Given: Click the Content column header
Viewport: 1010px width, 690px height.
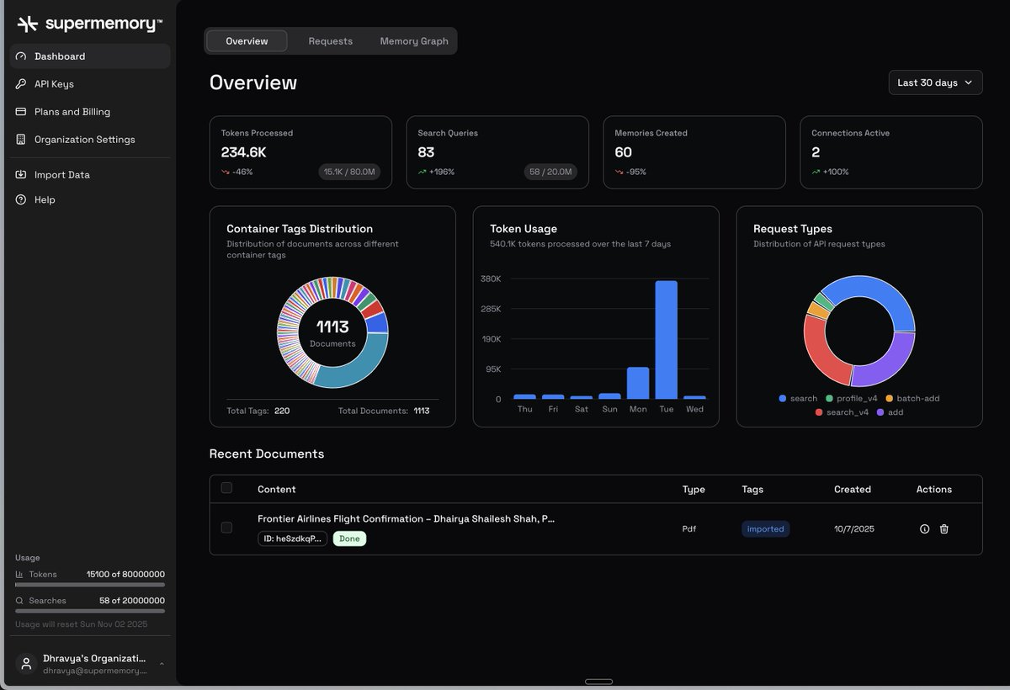Looking at the screenshot, I should pyautogui.click(x=277, y=489).
